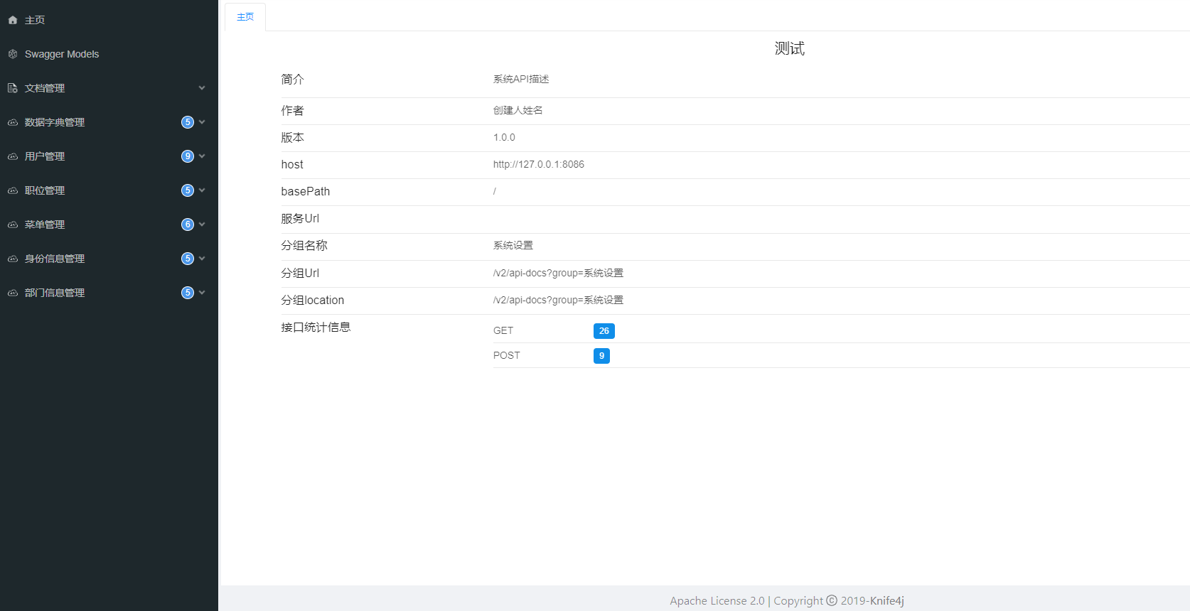This screenshot has width=1190, height=611.
Task: Click the home icon in sidebar
Action: pos(13,20)
